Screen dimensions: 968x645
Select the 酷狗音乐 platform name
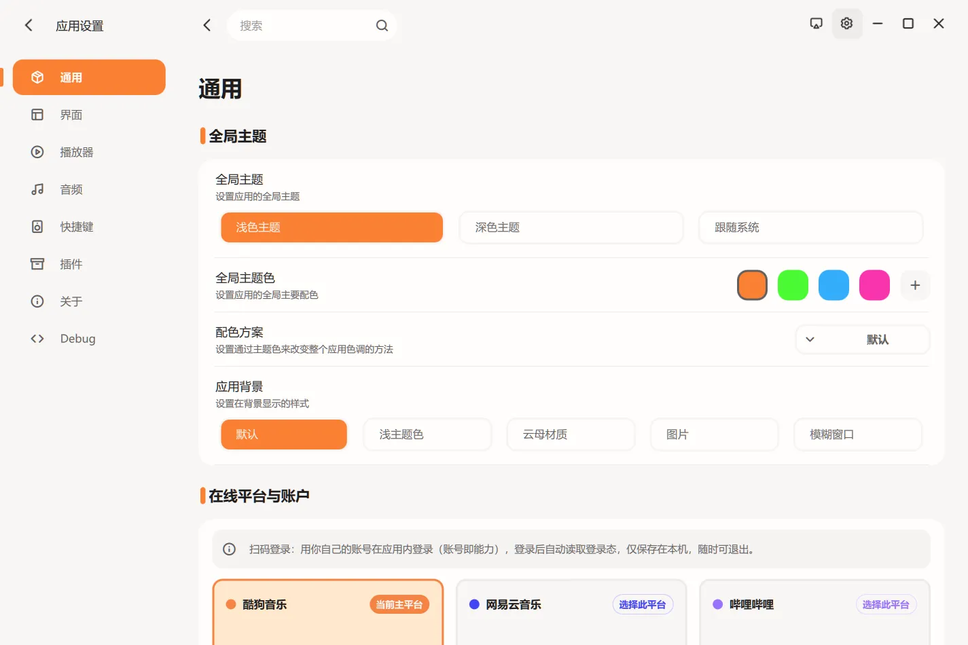pos(265,604)
